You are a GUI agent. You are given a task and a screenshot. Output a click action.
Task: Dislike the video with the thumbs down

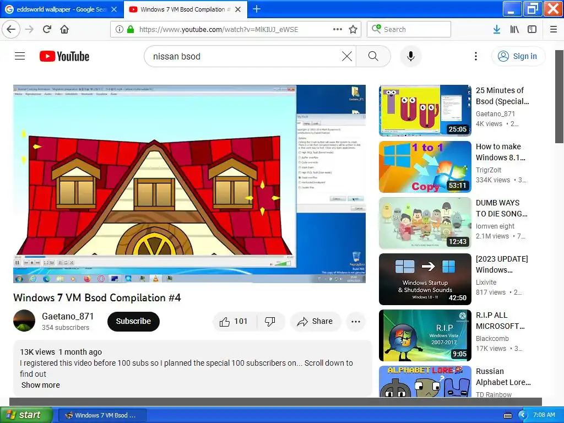click(x=270, y=321)
